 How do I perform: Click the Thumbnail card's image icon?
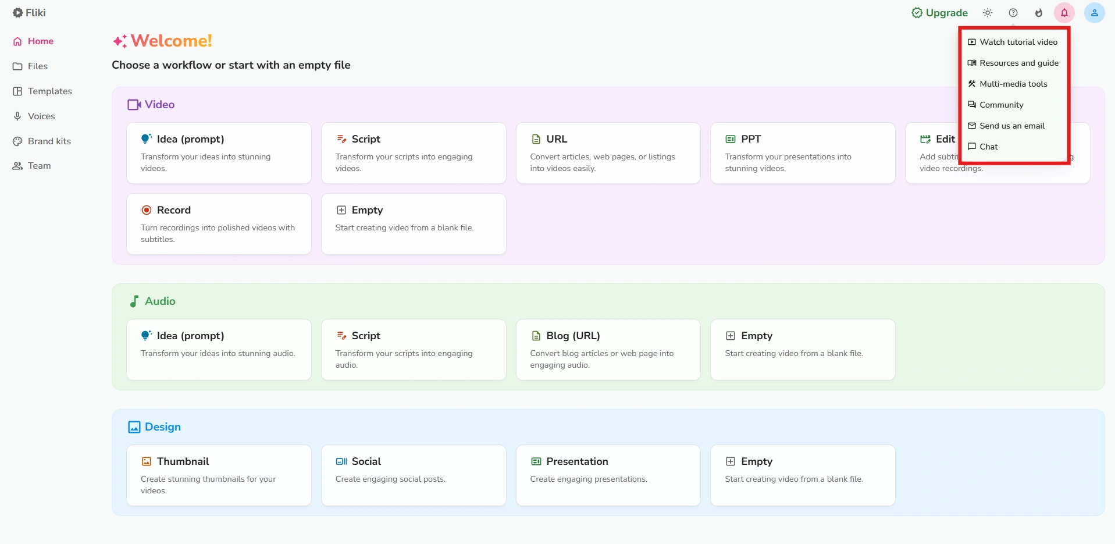tap(147, 461)
